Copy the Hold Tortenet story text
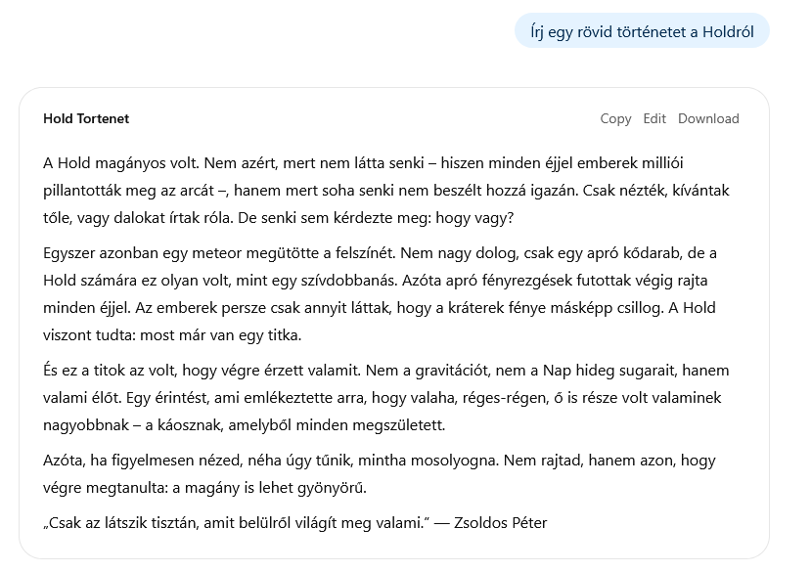This screenshot has height=572, width=811. click(615, 118)
